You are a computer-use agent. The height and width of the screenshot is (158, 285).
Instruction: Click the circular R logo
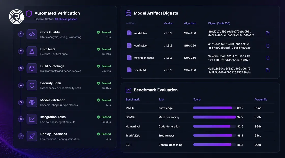(17, 17)
